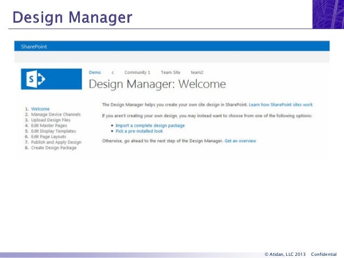Open the Community 1 navigation link
The height and width of the screenshot is (258, 344).
[137, 73]
